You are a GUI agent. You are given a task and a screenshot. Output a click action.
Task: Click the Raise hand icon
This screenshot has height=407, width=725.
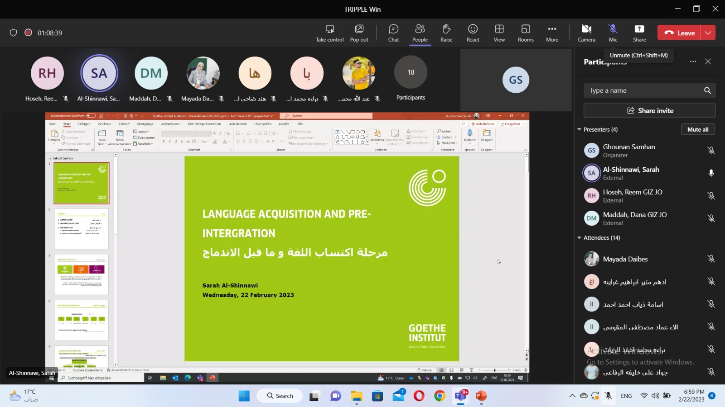tap(446, 33)
